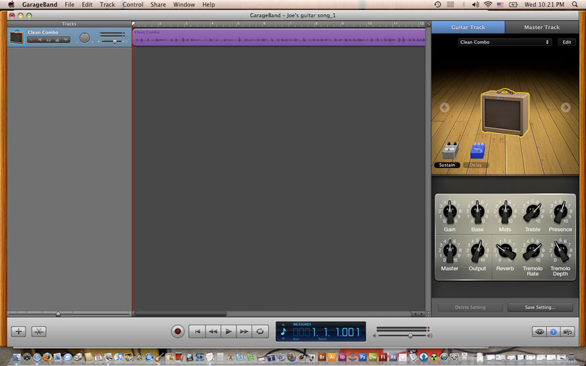The width and height of the screenshot is (586, 366).
Task: Enable recording on Clean Combo track
Action: 31,40
